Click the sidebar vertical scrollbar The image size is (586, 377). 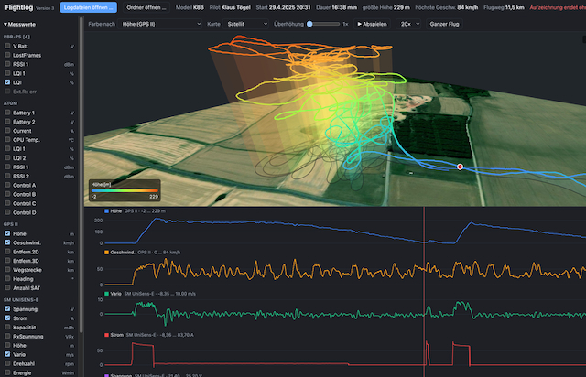tap(81, 174)
